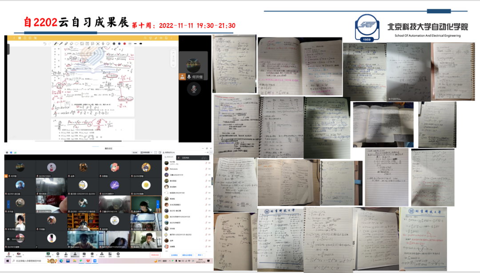The image size is (480, 273).
Task: Toggle mute microphone in meeting bottom toolbar
Action: (x=9, y=255)
